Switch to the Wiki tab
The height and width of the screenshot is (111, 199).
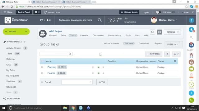click(146, 35)
